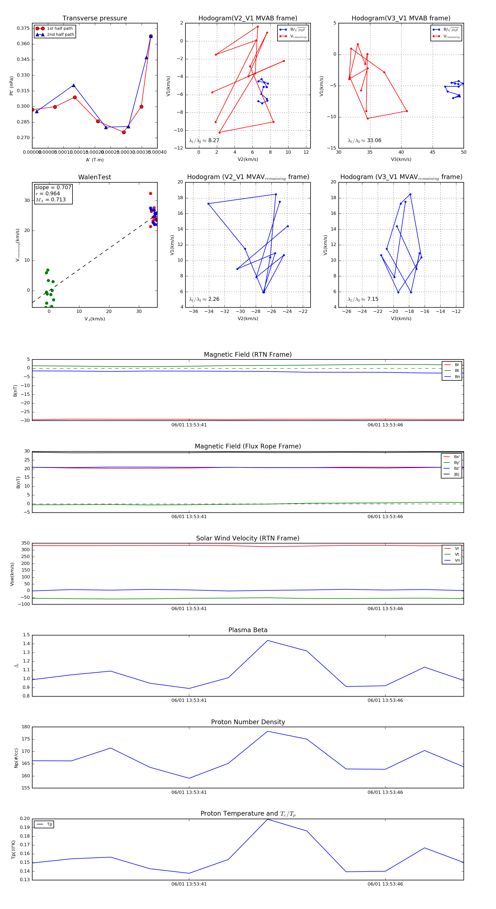Click the topmost red outlier point in WalenTest
Image resolution: width=496 pixels, height=909 pixels.
point(150,193)
